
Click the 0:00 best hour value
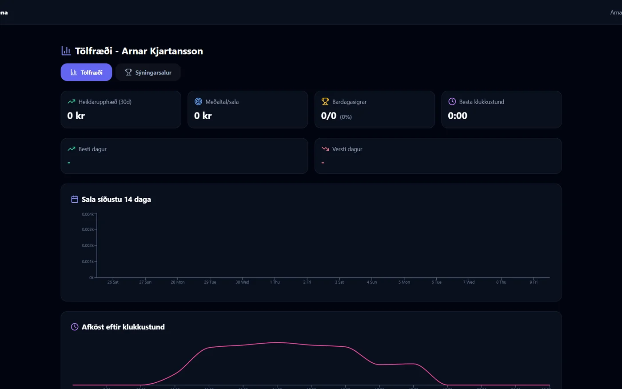click(x=458, y=116)
